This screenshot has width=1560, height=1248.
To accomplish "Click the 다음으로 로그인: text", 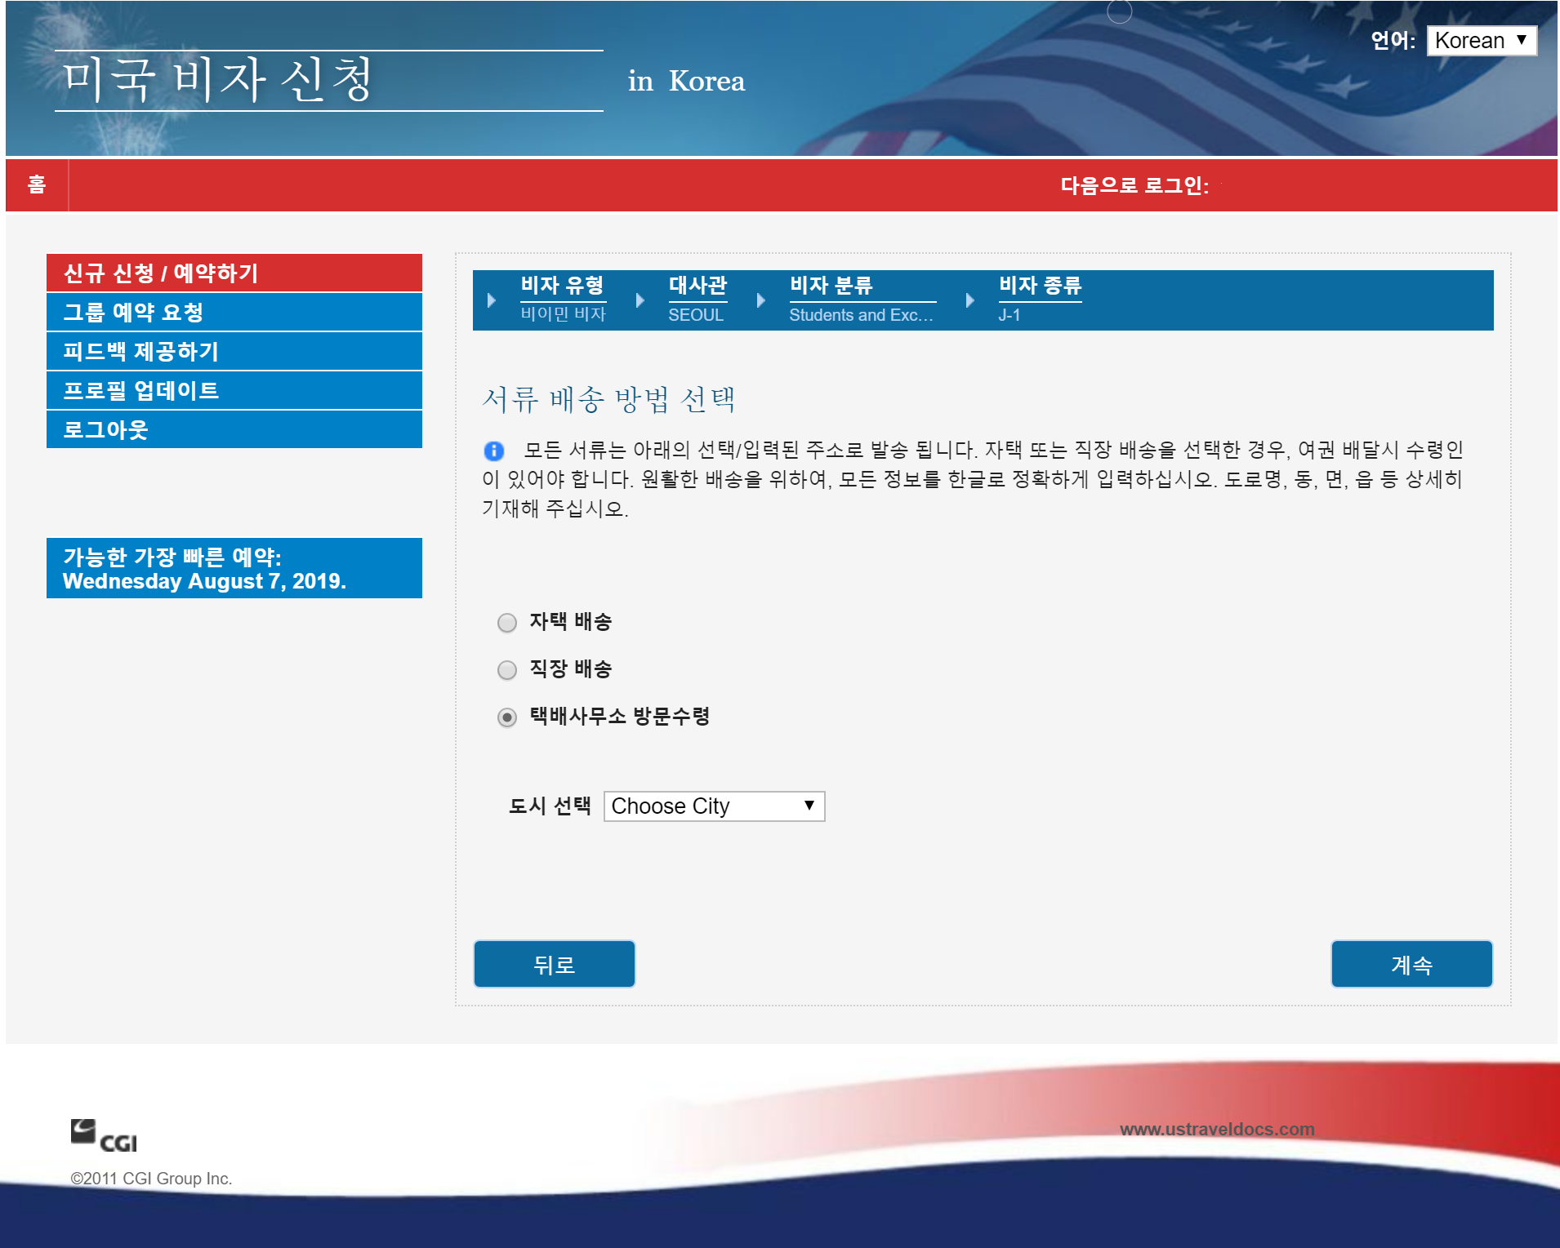I will click(x=1134, y=185).
